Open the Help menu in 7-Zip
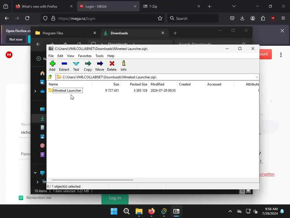 111,56
